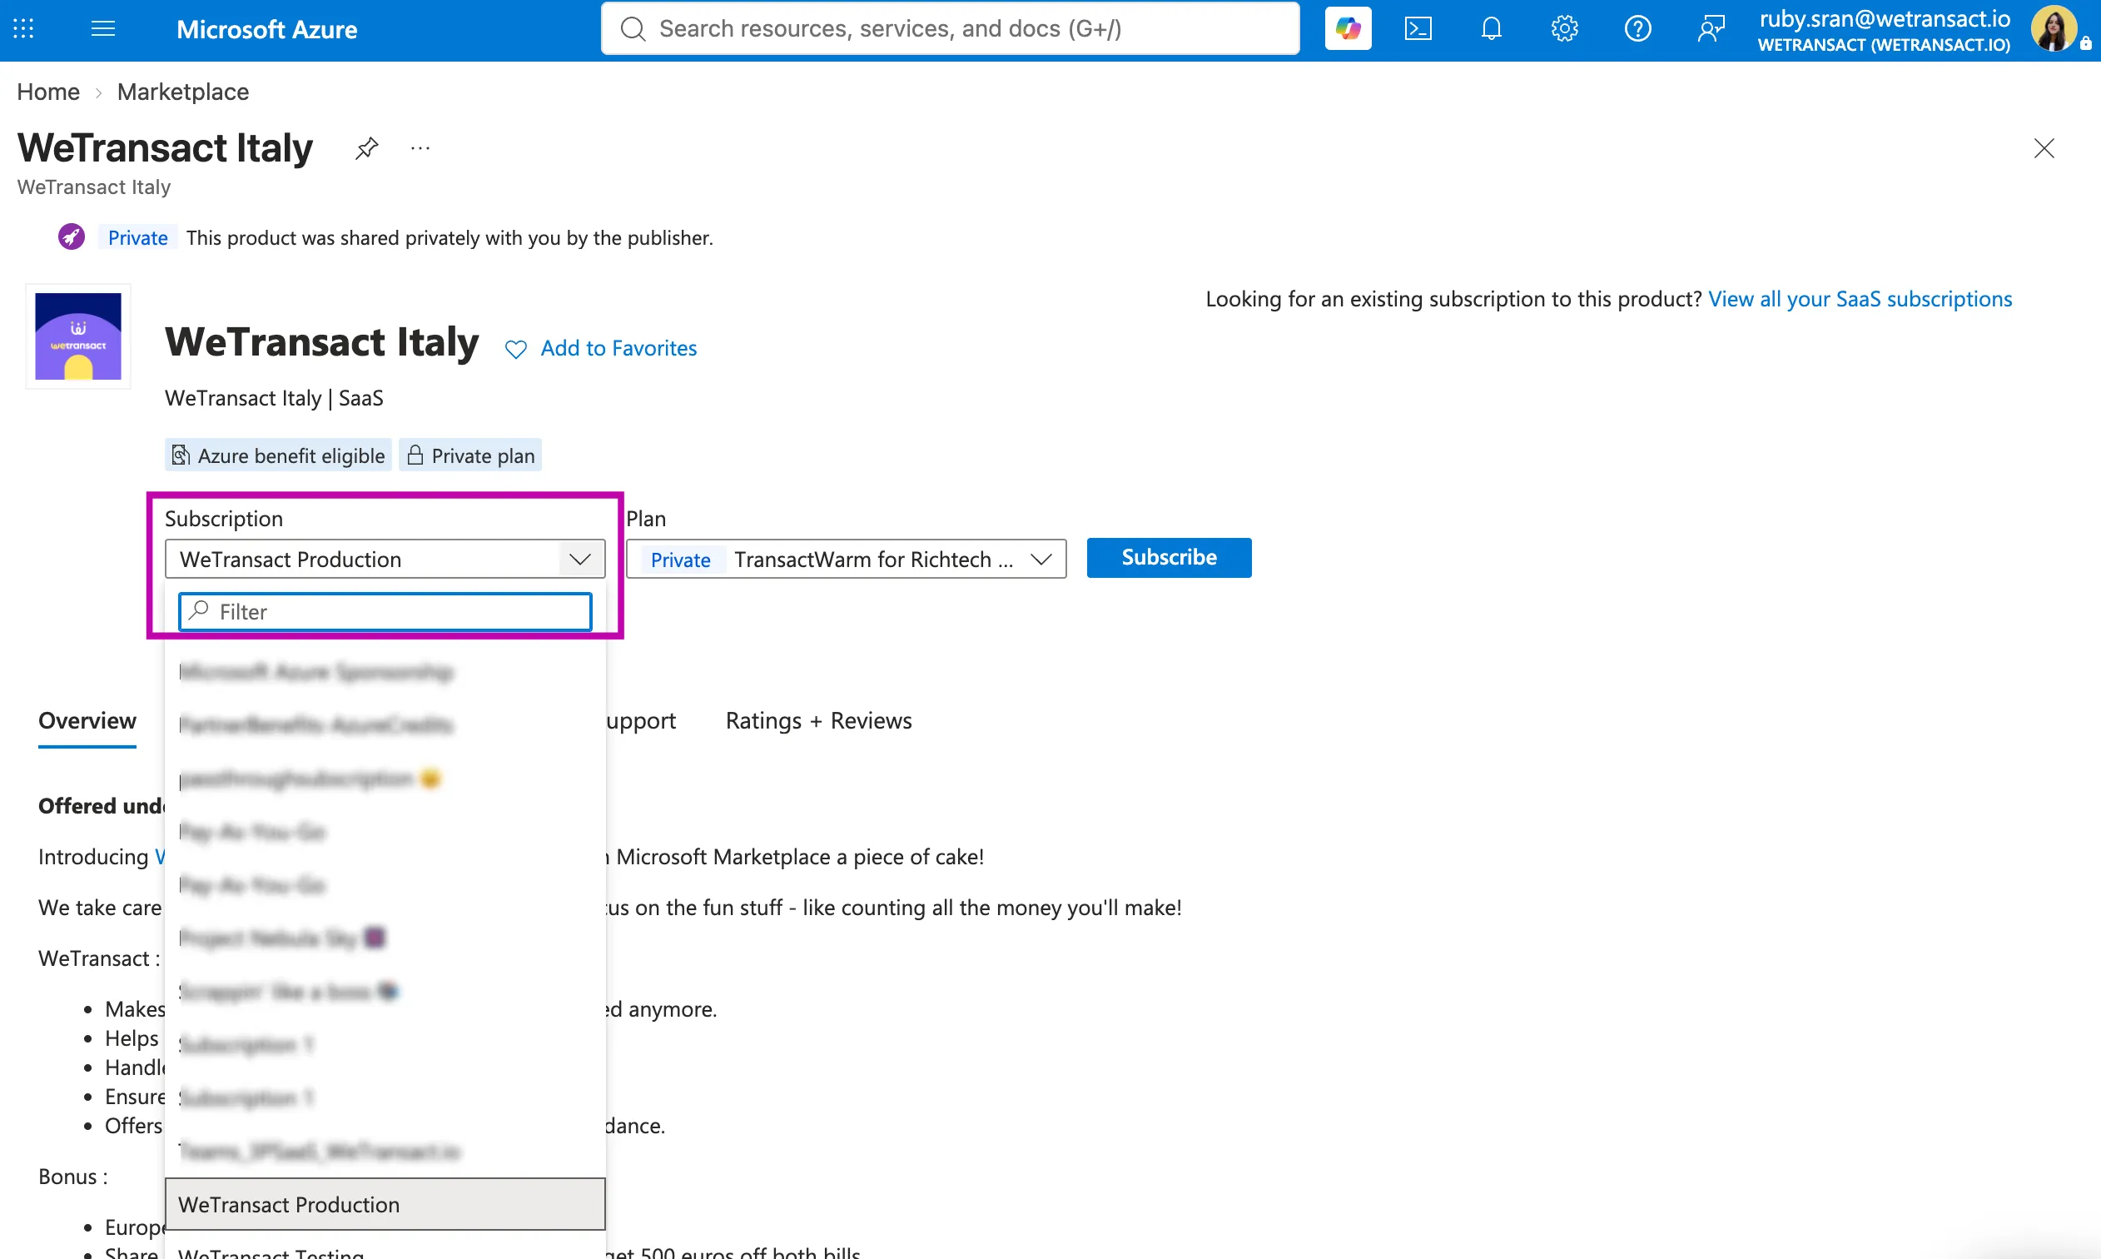Screen dimensions: 2101x1259
Task: Click the ruby.sran@wetransact.io account name
Action: (1884, 18)
